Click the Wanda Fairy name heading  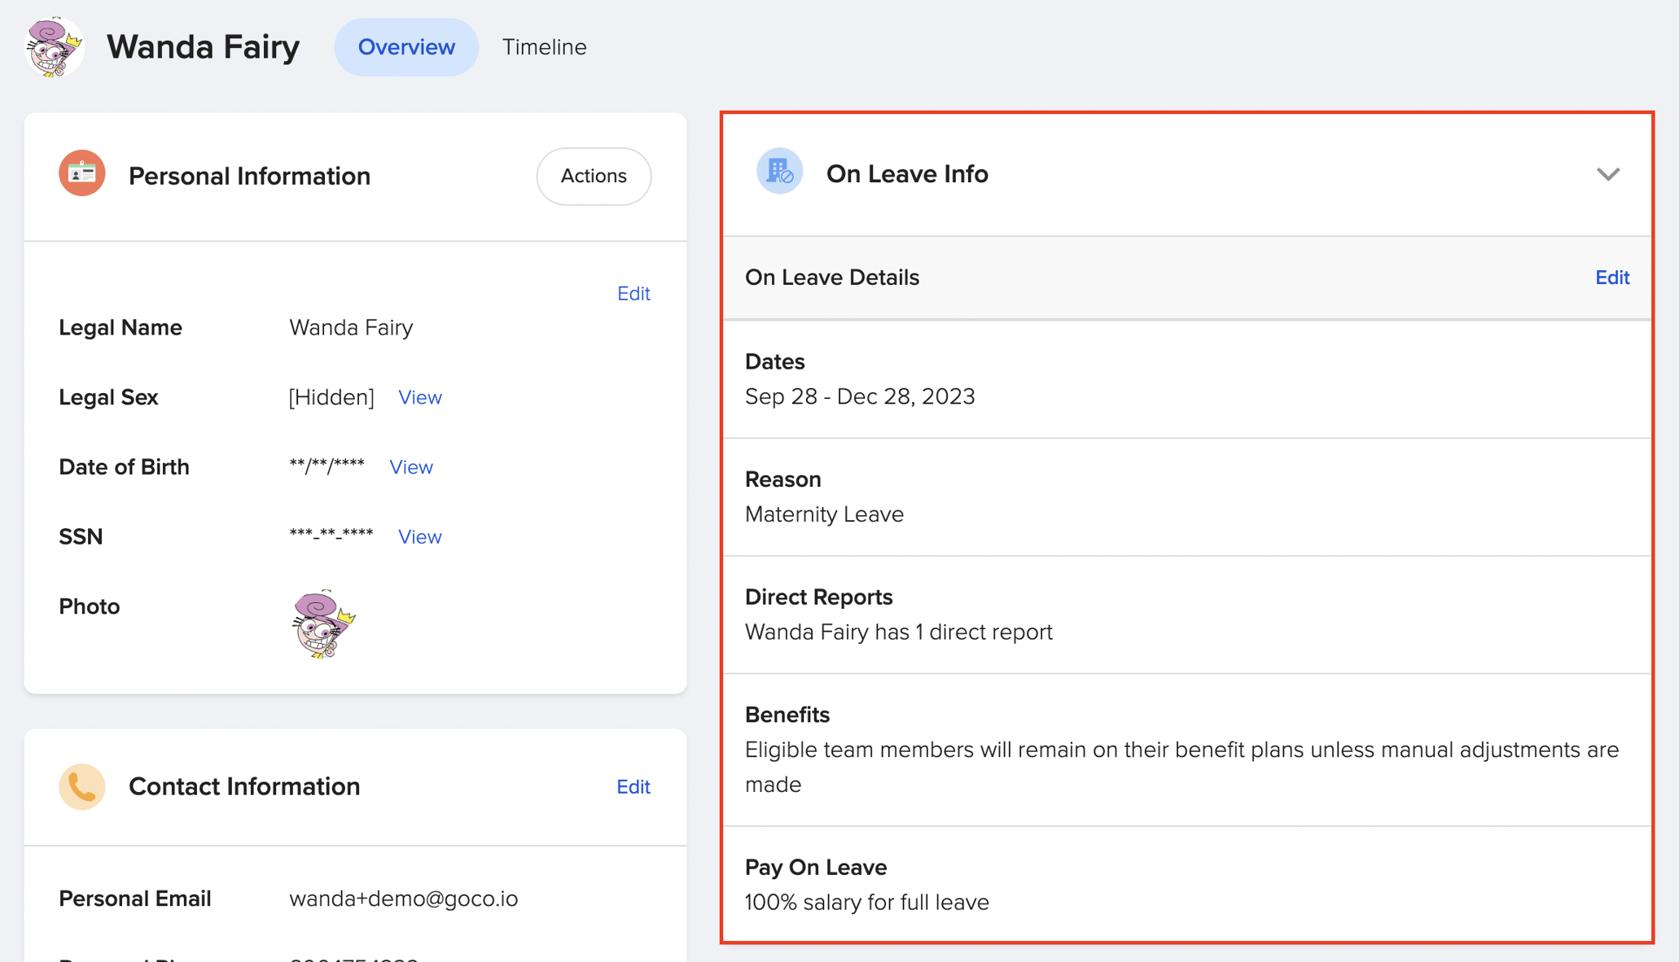coord(204,46)
